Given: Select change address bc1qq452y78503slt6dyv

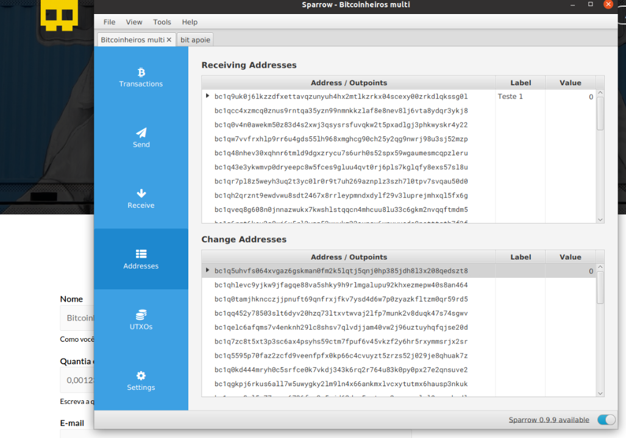Looking at the screenshot, I should tap(341, 313).
